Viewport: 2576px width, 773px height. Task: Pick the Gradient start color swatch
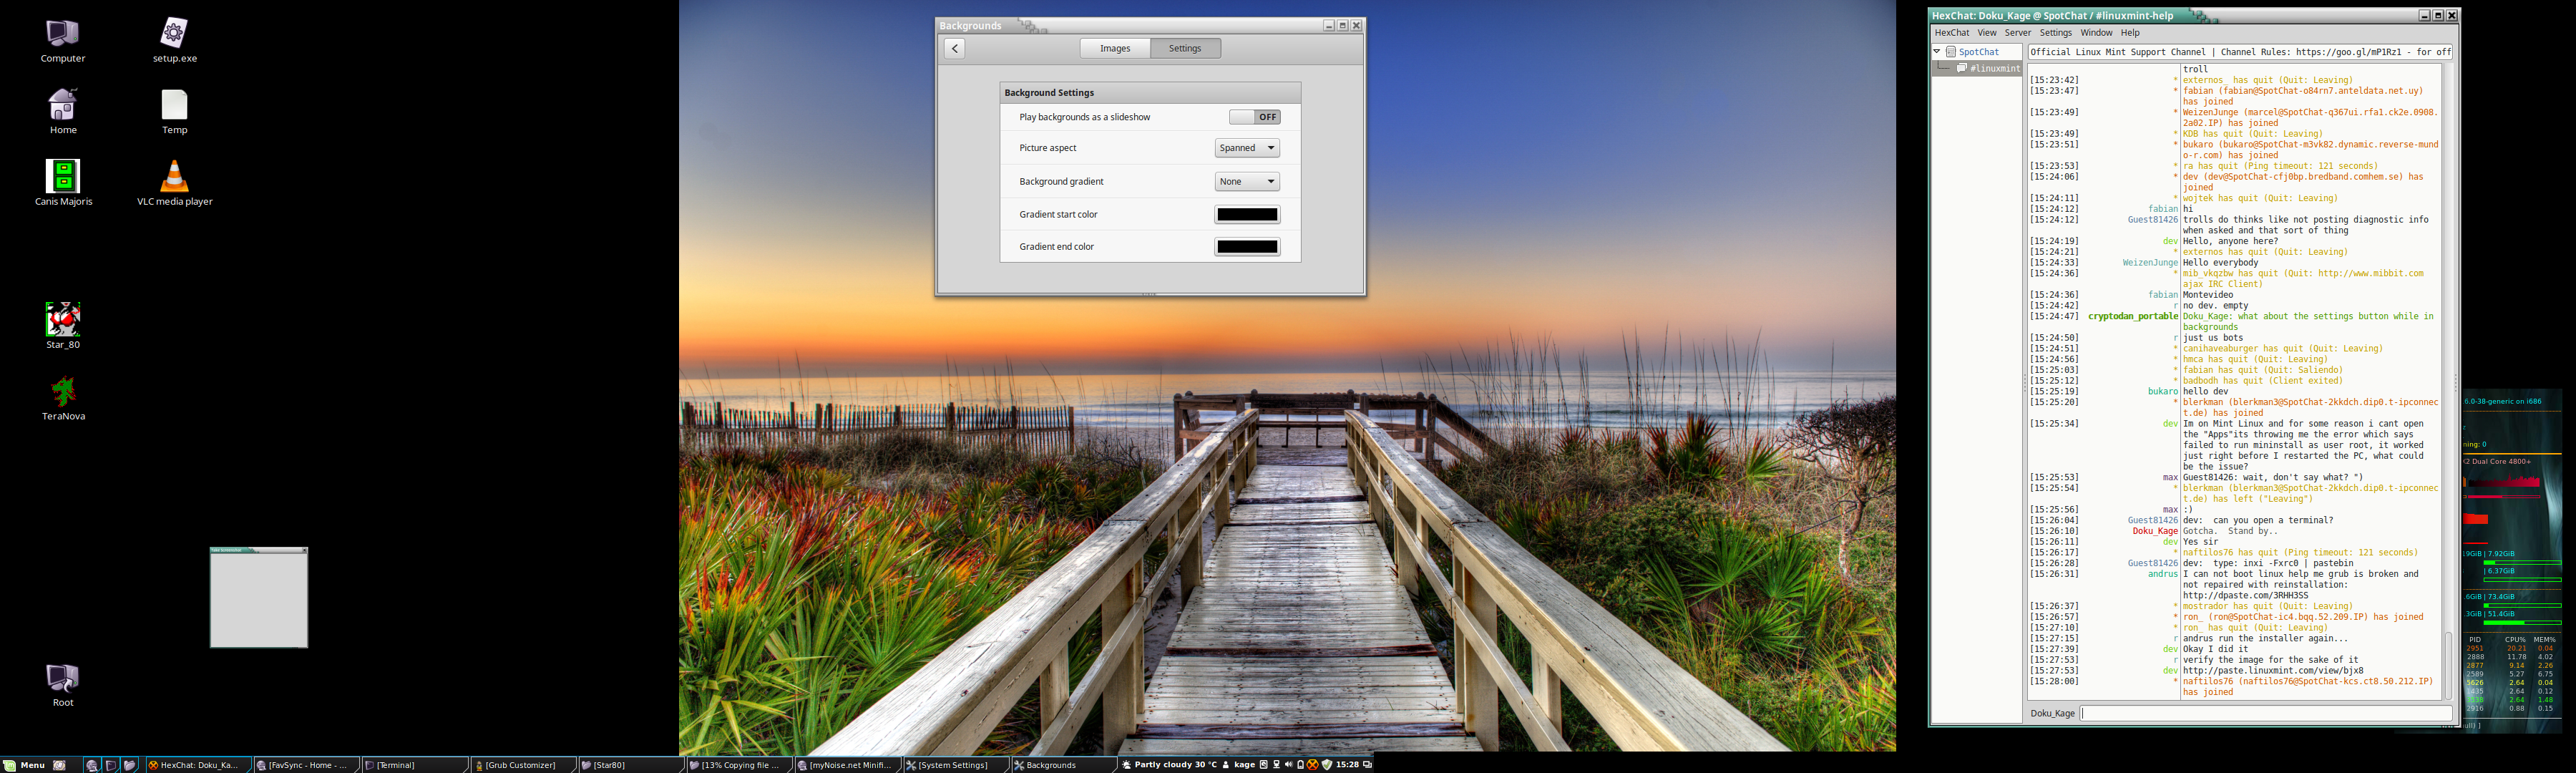(x=1247, y=215)
